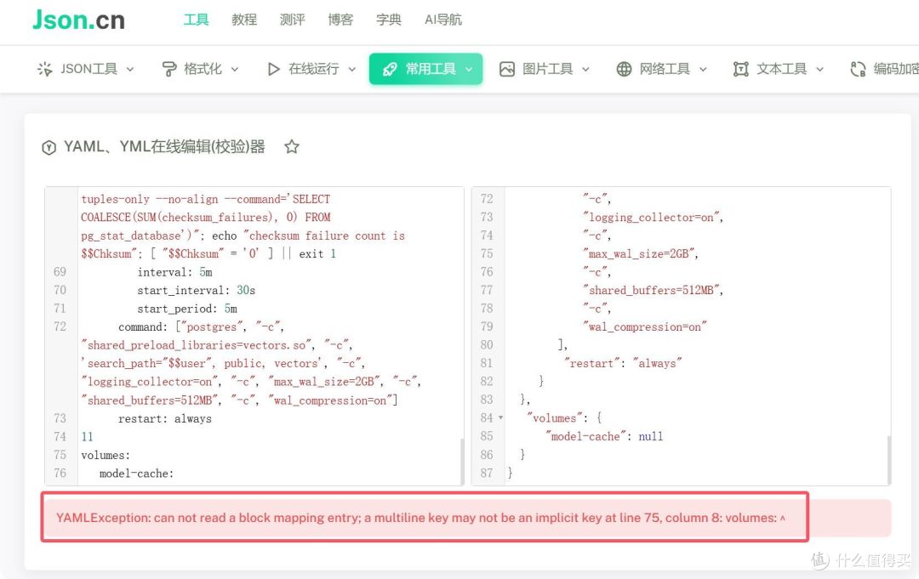The image size is (919, 579).
Task: Click the YAML hexagon icon beside title
Action: click(49, 148)
